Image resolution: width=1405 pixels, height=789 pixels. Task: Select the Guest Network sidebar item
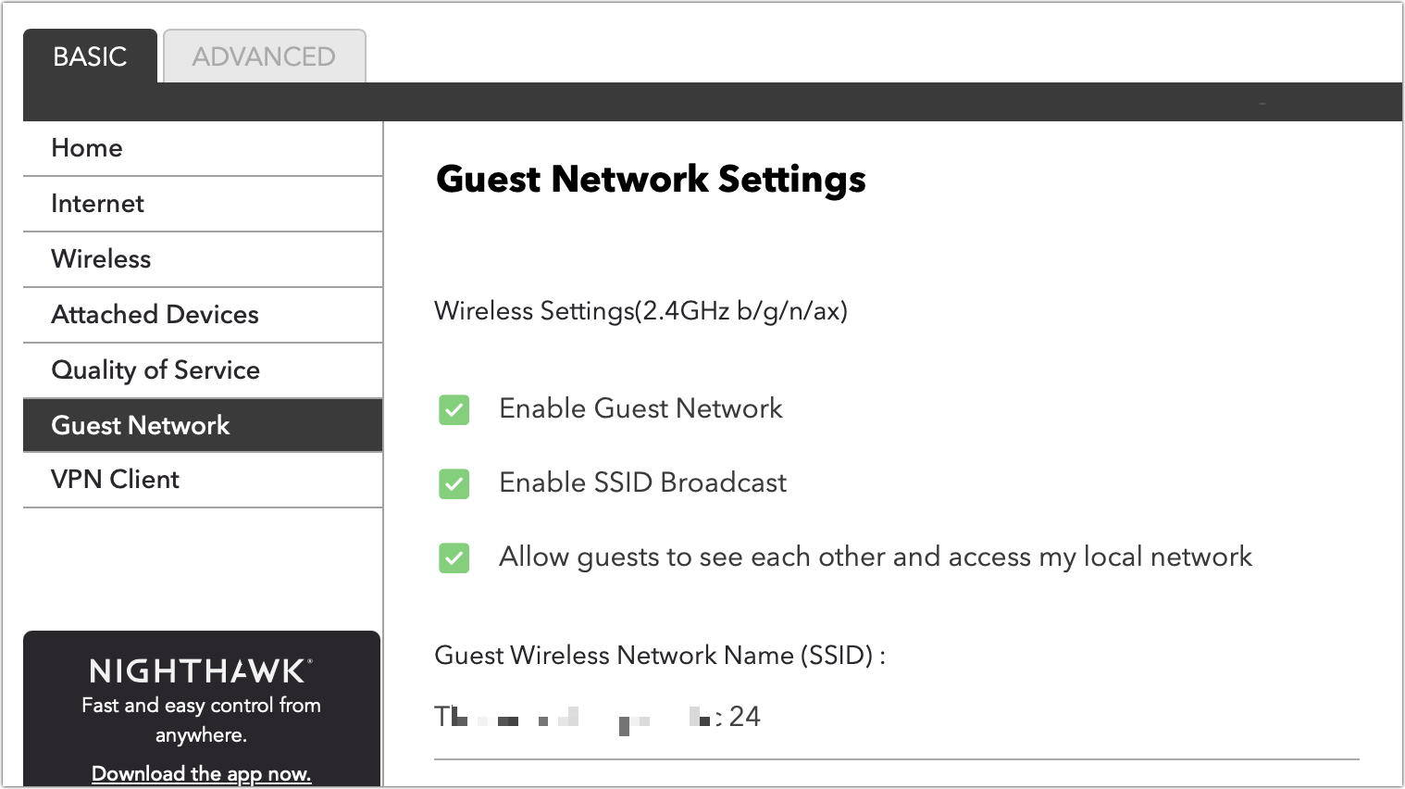pos(141,425)
